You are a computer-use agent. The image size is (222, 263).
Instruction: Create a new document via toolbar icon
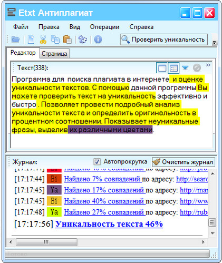[x=31, y=40]
